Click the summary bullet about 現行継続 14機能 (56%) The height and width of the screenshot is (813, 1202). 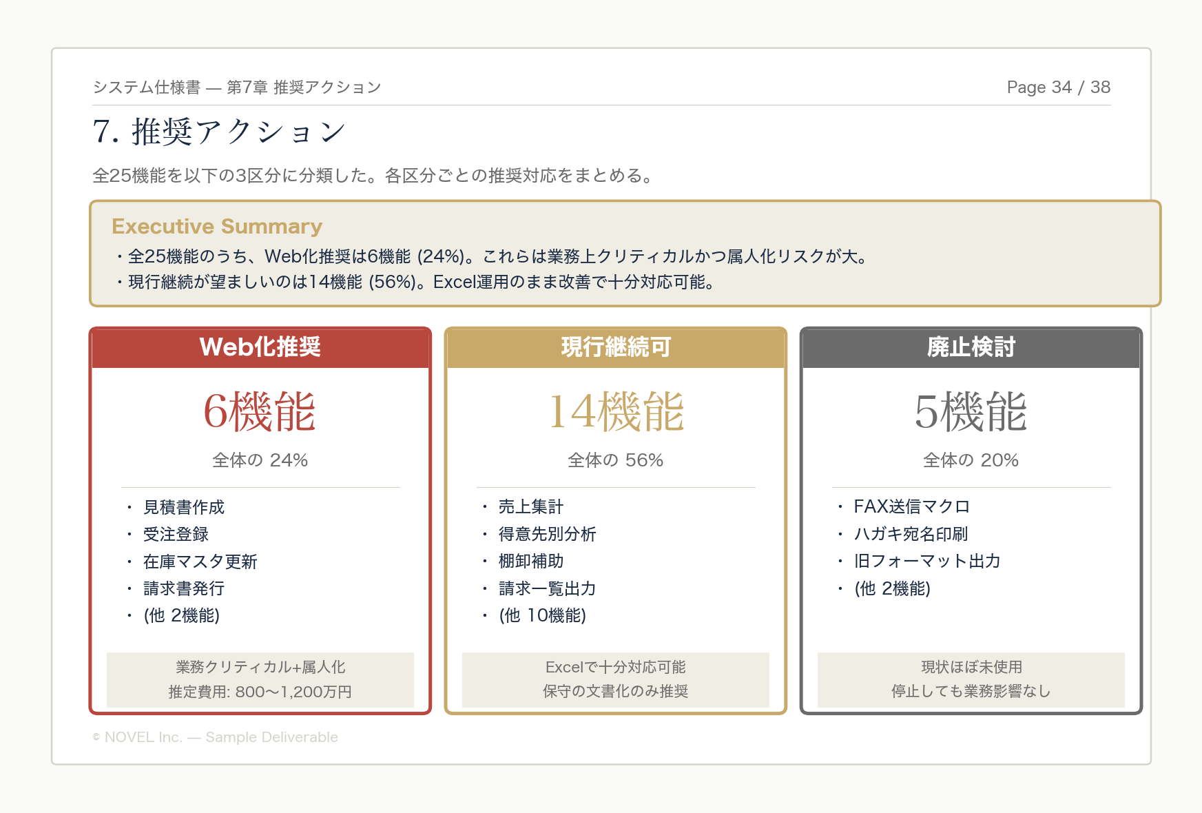pyautogui.click(x=415, y=282)
